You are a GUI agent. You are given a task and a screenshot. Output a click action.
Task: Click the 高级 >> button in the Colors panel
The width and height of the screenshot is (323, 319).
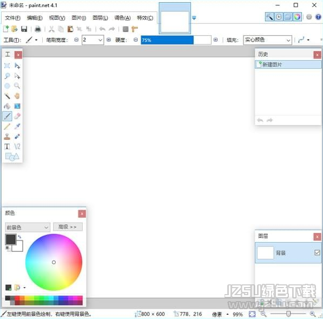pyautogui.click(x=68, y=227)
